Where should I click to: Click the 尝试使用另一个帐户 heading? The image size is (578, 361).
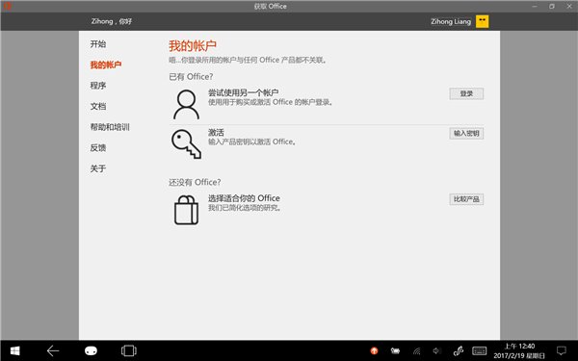pos(243,92)
